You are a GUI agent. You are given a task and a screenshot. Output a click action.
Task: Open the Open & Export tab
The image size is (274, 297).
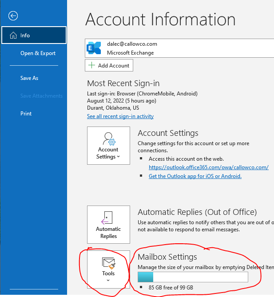(x=38, y=53)
